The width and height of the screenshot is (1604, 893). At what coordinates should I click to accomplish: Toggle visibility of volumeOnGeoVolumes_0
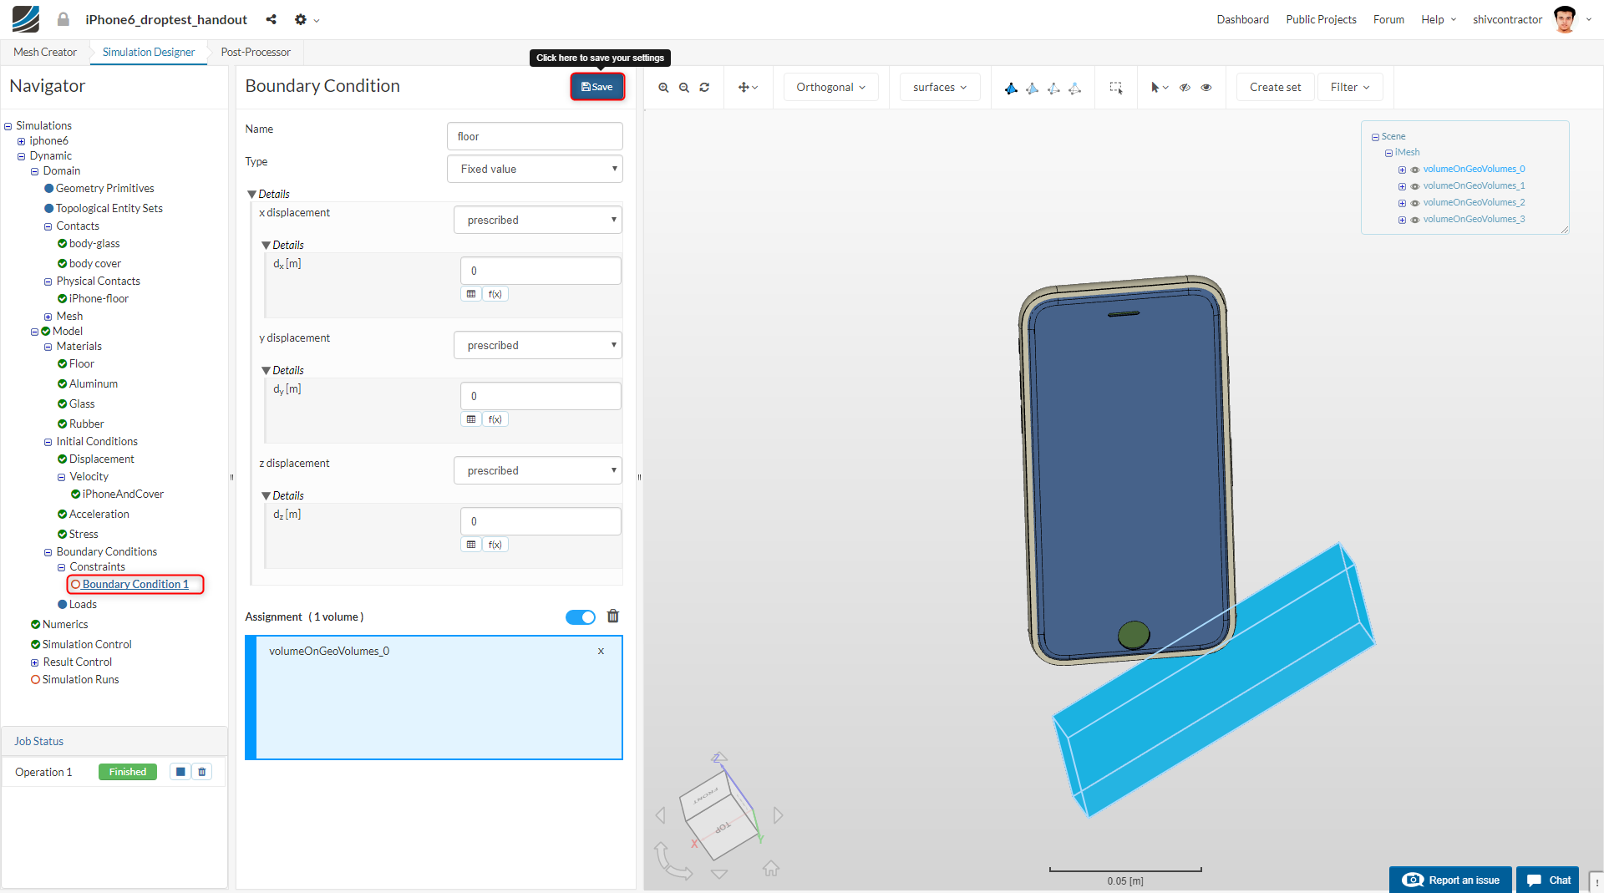[1415, 170]
